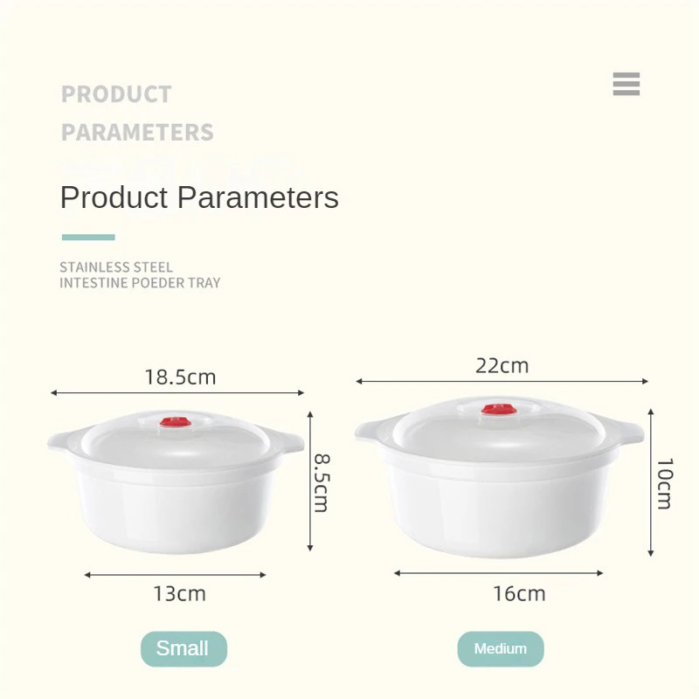Image resolution: width=699 pixels, height=699 pixels.
Task: Click the medium pot's right handle
Action: click(629, 431)
